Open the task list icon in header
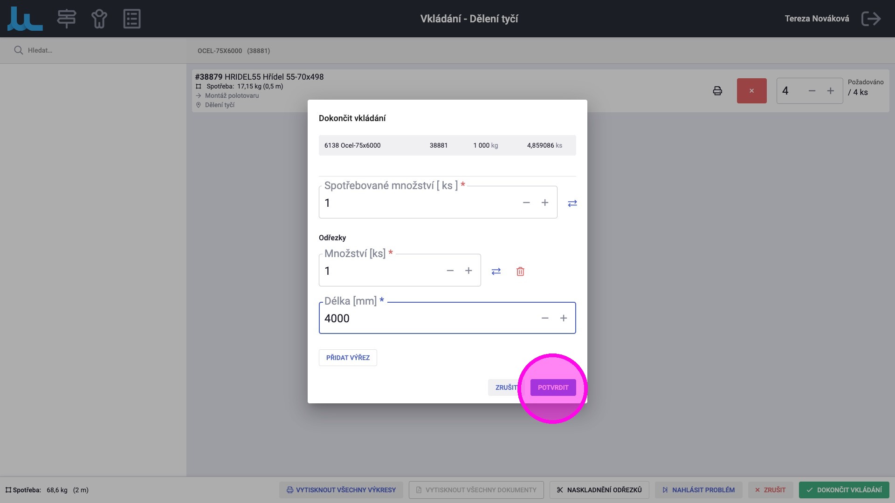895x503 pixels. [132, 19]
